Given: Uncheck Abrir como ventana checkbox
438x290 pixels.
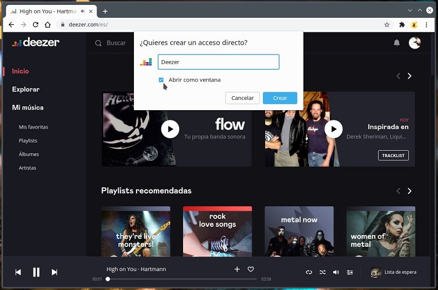Looking at the screenshot, I should [x=161, y=80].
